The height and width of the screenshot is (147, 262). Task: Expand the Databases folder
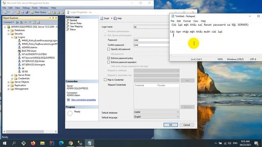point(8,30)
